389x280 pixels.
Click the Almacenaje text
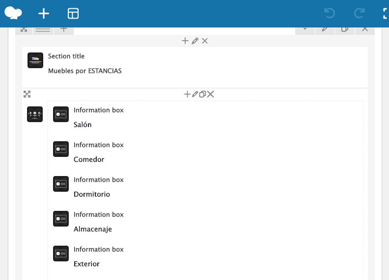pos(93,229)
